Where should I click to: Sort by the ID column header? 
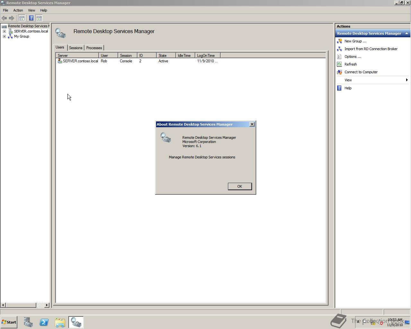(x=147, y=56)
